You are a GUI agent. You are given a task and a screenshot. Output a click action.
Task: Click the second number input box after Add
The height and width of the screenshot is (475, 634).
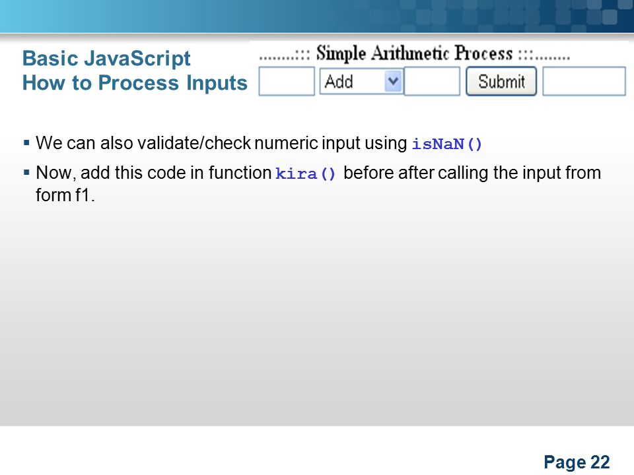432,81
